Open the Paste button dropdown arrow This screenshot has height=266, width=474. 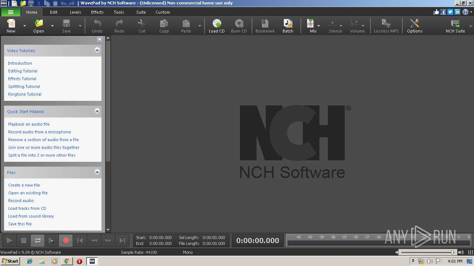[x=200, y=26]
